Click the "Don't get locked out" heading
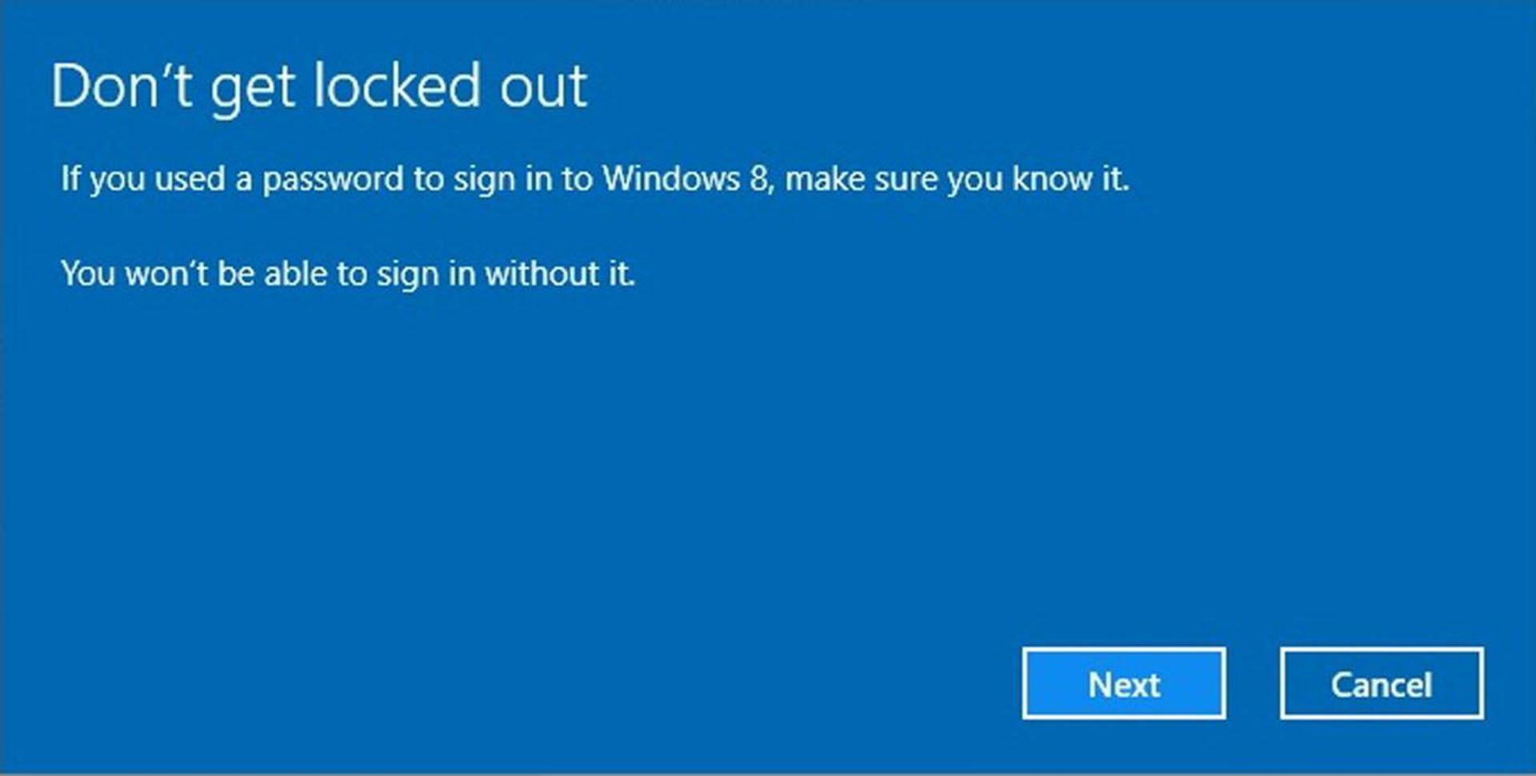 tap(319, 86)
